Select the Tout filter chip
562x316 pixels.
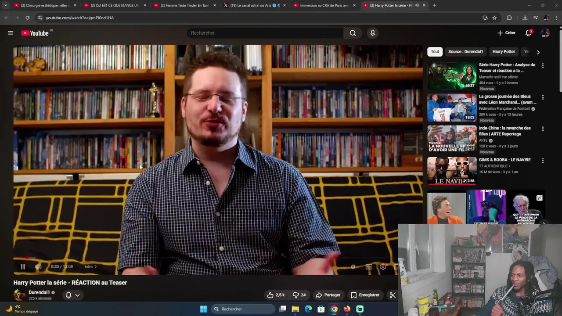tap(435, 51)
